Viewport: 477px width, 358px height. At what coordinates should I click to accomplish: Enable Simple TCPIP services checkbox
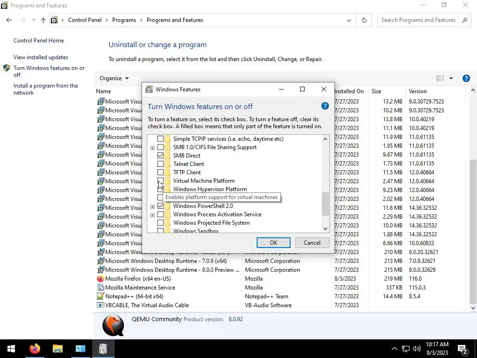coord(160,139)
